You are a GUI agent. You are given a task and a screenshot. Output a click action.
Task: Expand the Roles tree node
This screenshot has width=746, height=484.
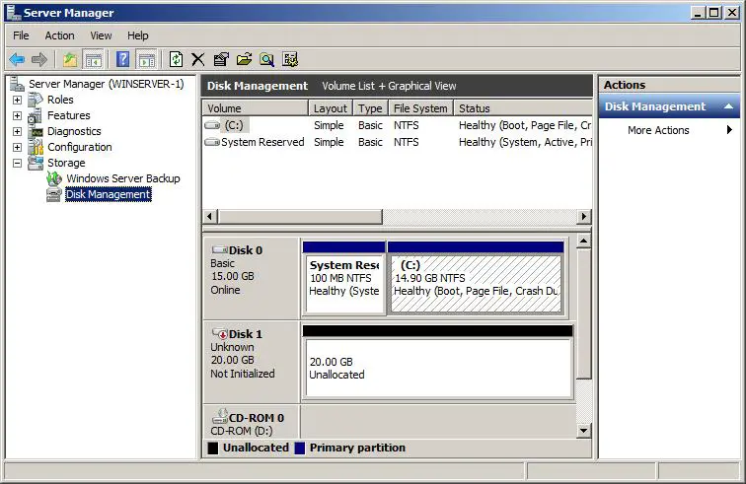coord(17,100)
